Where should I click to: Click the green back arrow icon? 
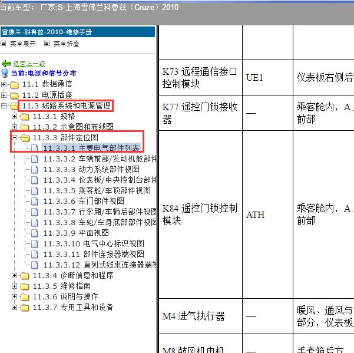6,64
